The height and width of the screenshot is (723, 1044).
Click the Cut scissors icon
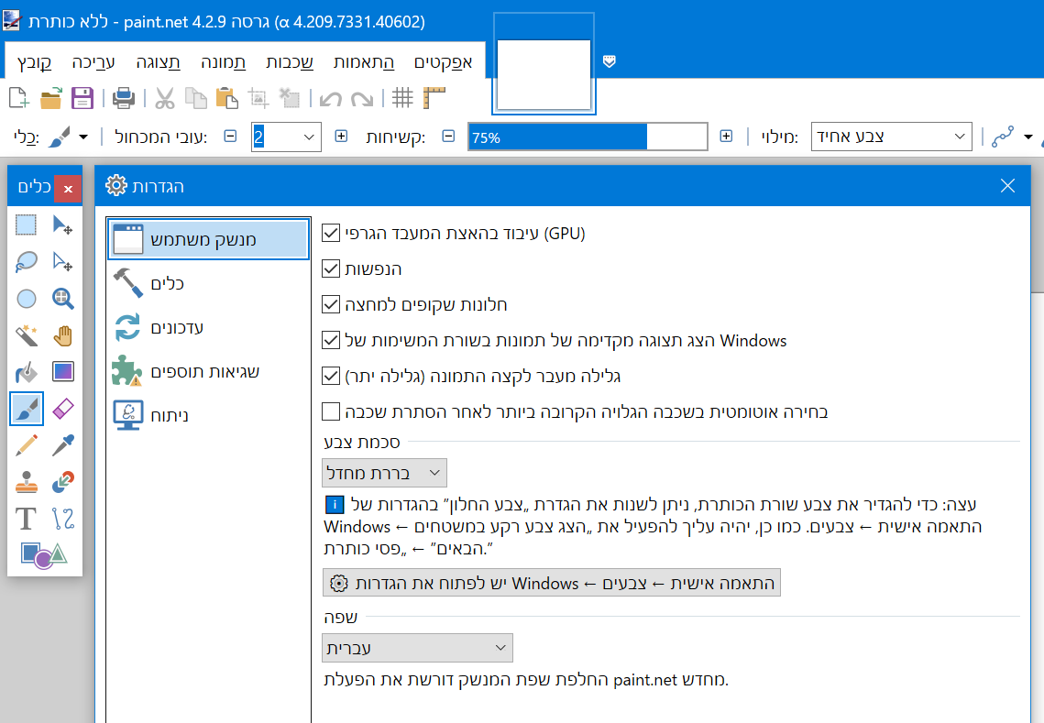point(164,98)
